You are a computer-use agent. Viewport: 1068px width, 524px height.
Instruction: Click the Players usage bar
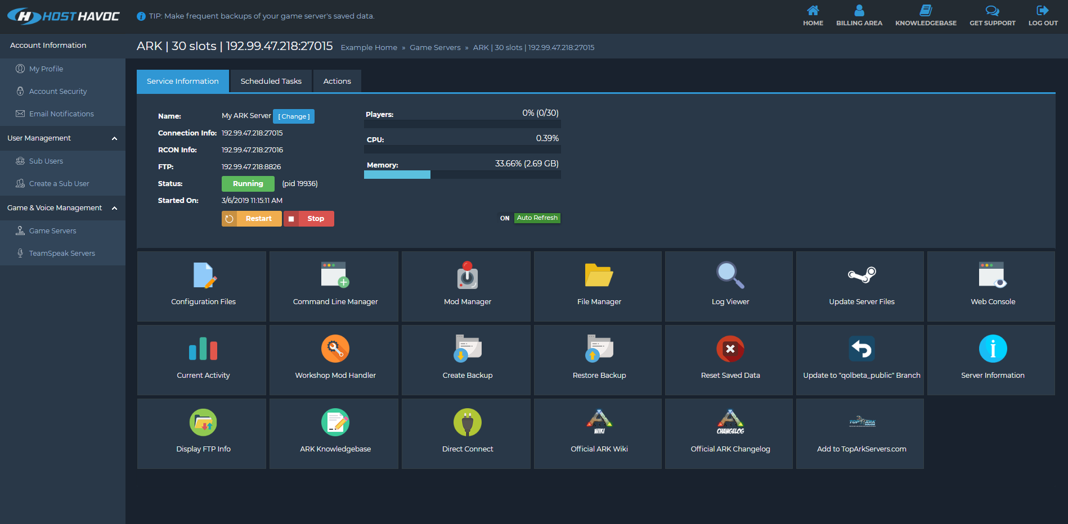click(463, 124)
